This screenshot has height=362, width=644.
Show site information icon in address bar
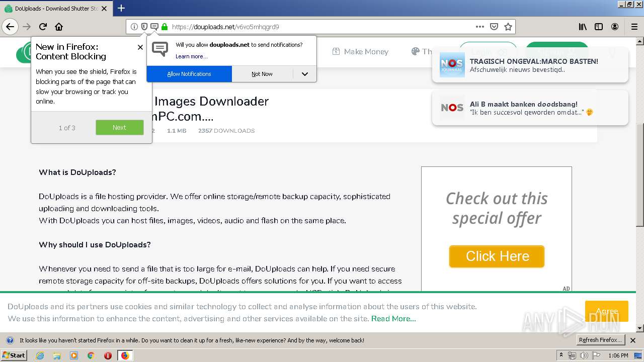pyautogui.click(x=134, y=27)
